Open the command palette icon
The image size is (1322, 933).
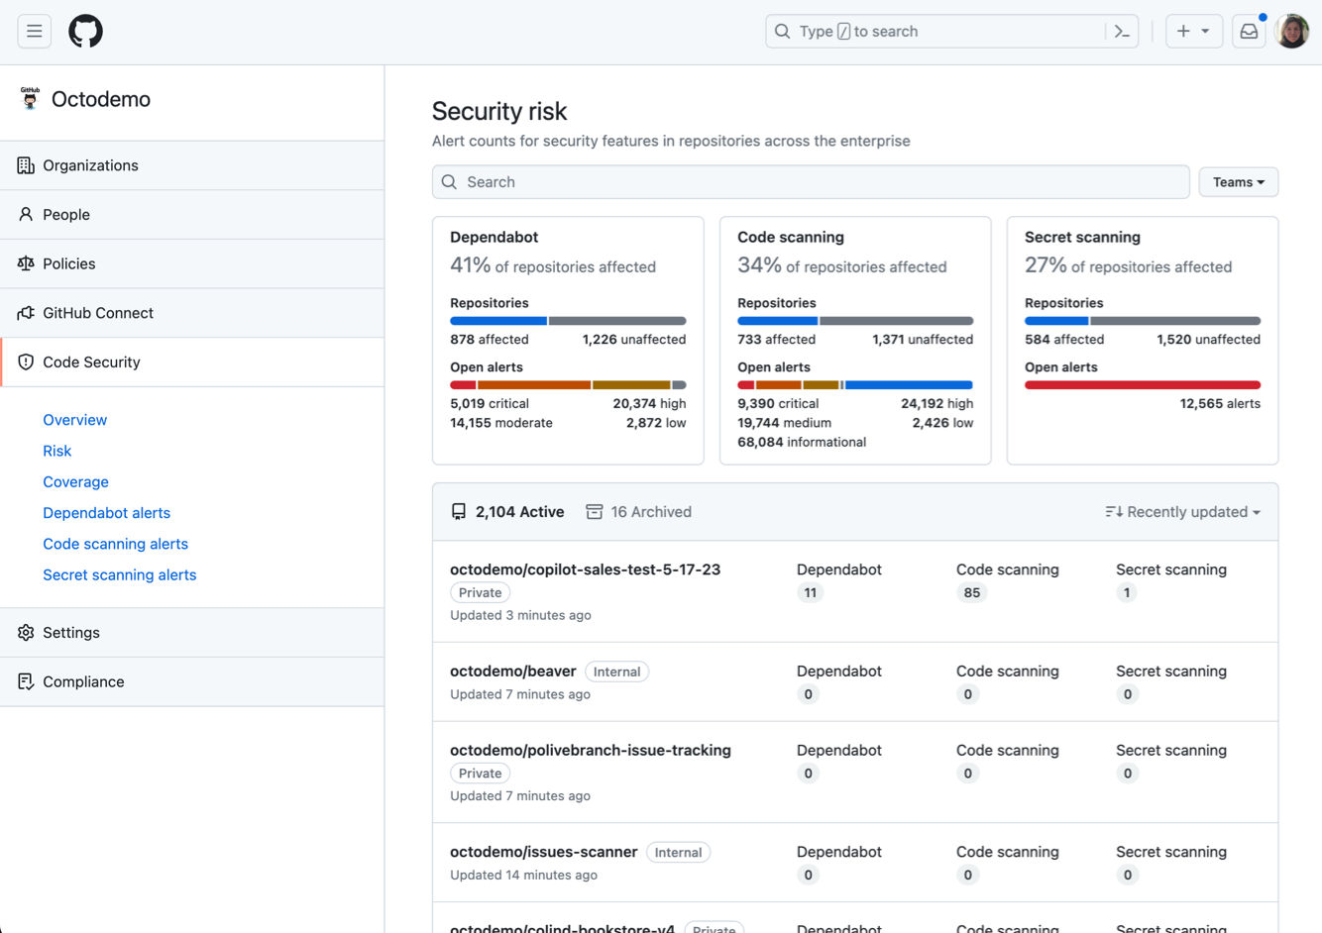point(1122,31)
